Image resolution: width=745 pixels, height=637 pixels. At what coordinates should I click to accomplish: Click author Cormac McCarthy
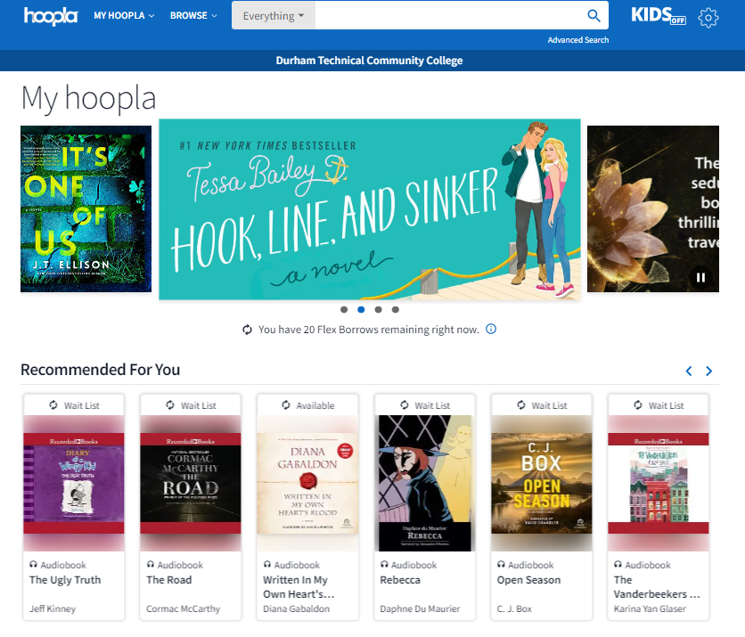pyautogui.click(x=184, y=608)
